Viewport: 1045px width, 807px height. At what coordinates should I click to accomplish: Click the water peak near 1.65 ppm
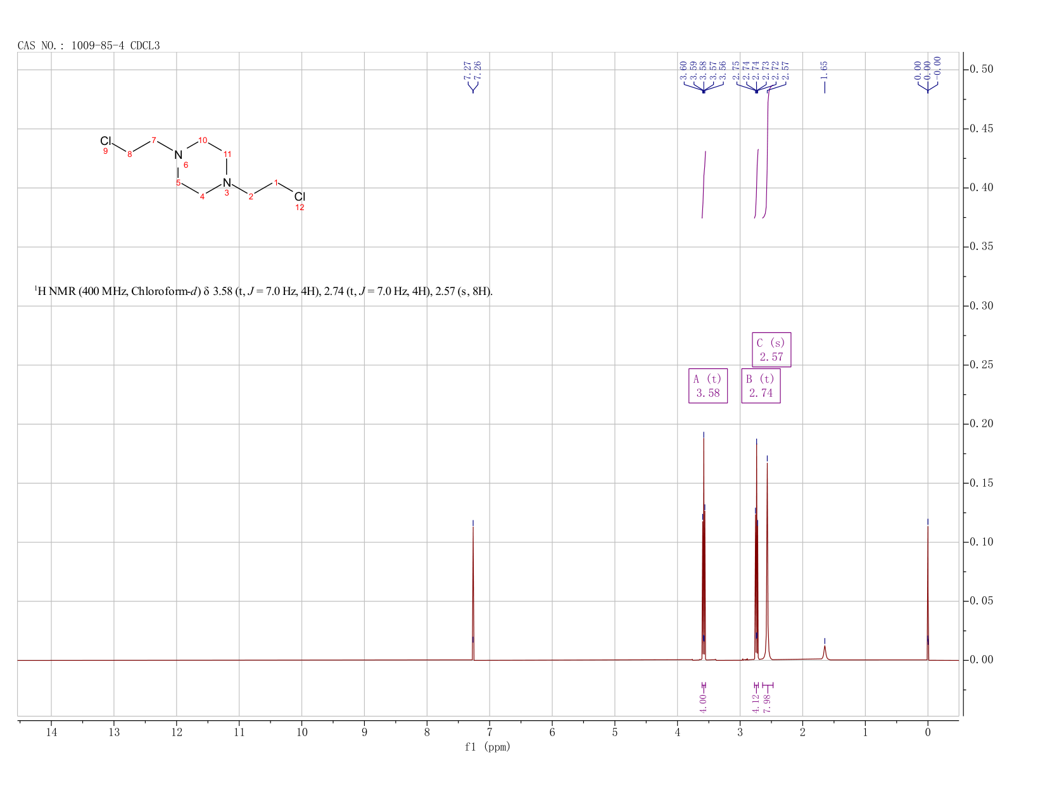click(825, 652)
